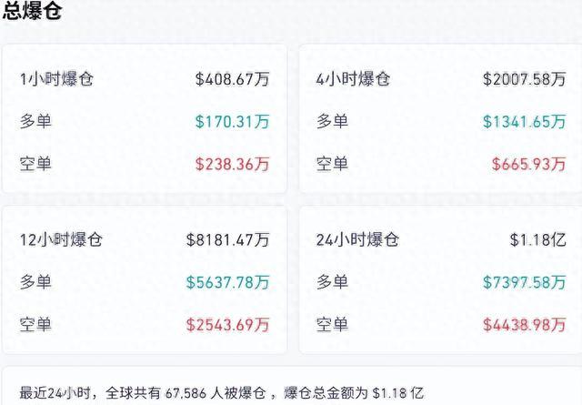Select the 1小时爆仓 label
The image size is (582, 405).
[x=56, y=78]
